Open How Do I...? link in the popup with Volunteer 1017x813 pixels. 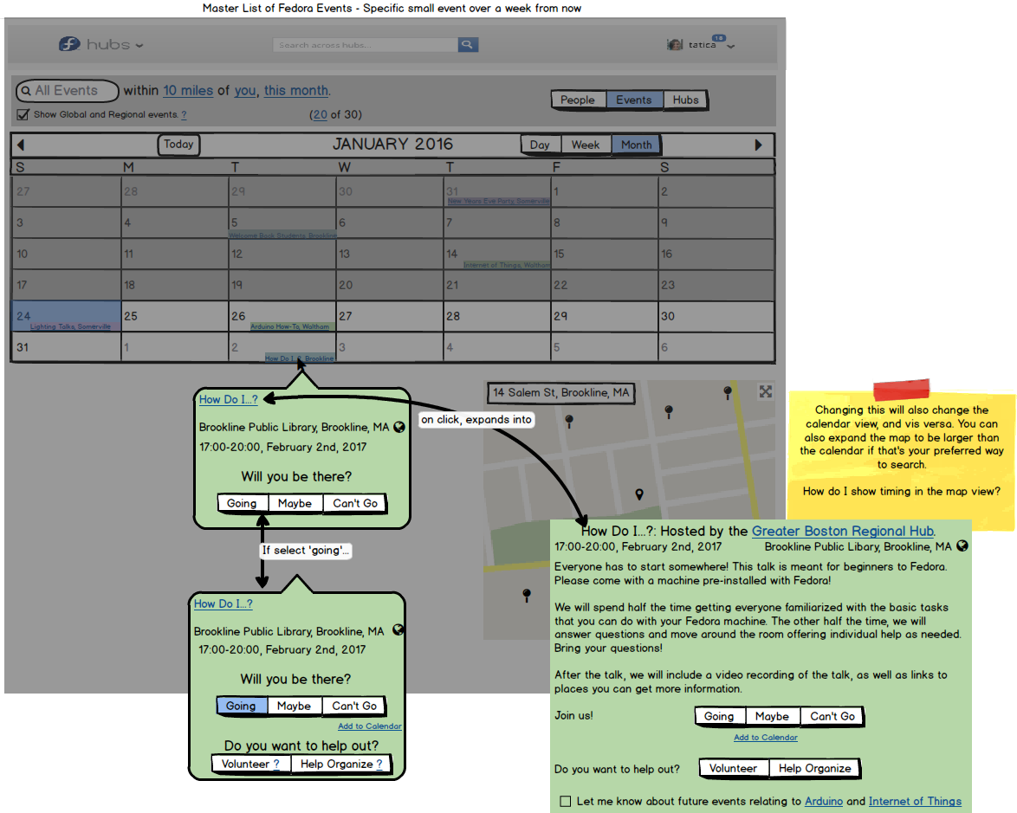[x=223, y=603]
